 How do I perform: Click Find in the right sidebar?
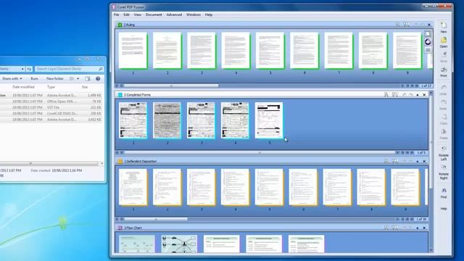point(443,193)
